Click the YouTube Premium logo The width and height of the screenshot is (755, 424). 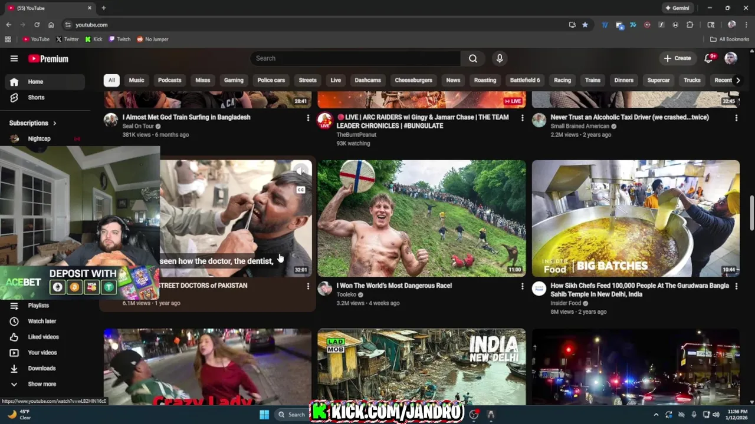(48, 58)
